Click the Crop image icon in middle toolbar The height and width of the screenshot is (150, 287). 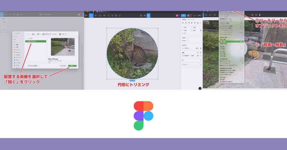click(x=141, y=16)
